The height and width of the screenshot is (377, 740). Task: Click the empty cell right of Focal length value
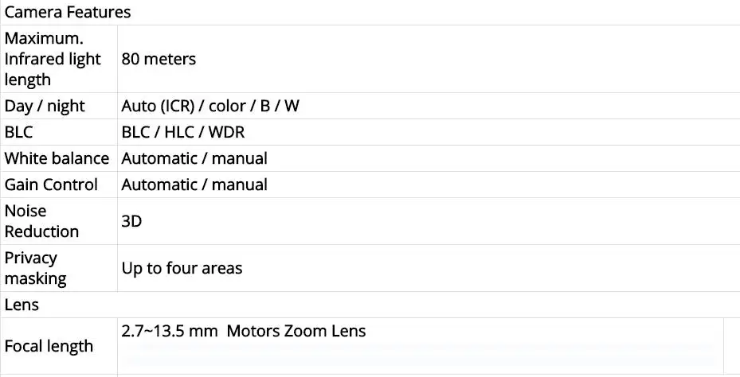click(x=732, y=346)
